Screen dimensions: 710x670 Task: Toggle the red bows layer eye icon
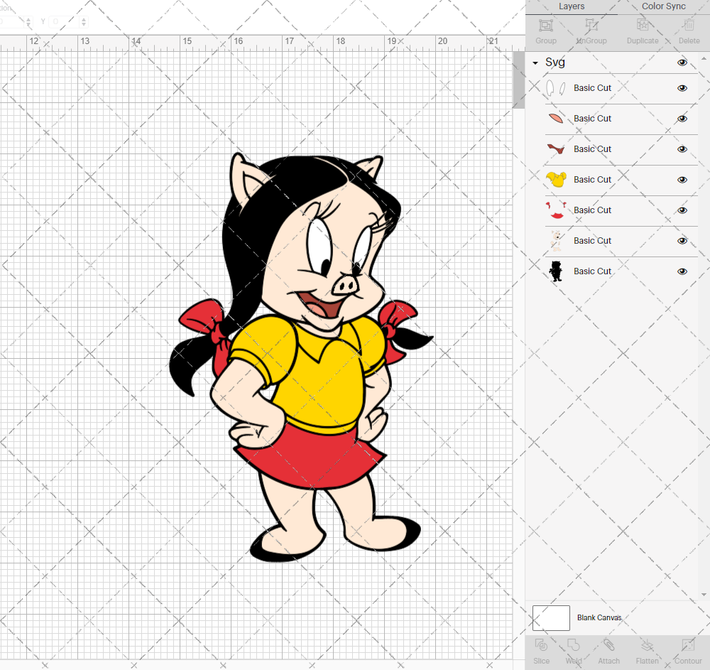[682, 210]
